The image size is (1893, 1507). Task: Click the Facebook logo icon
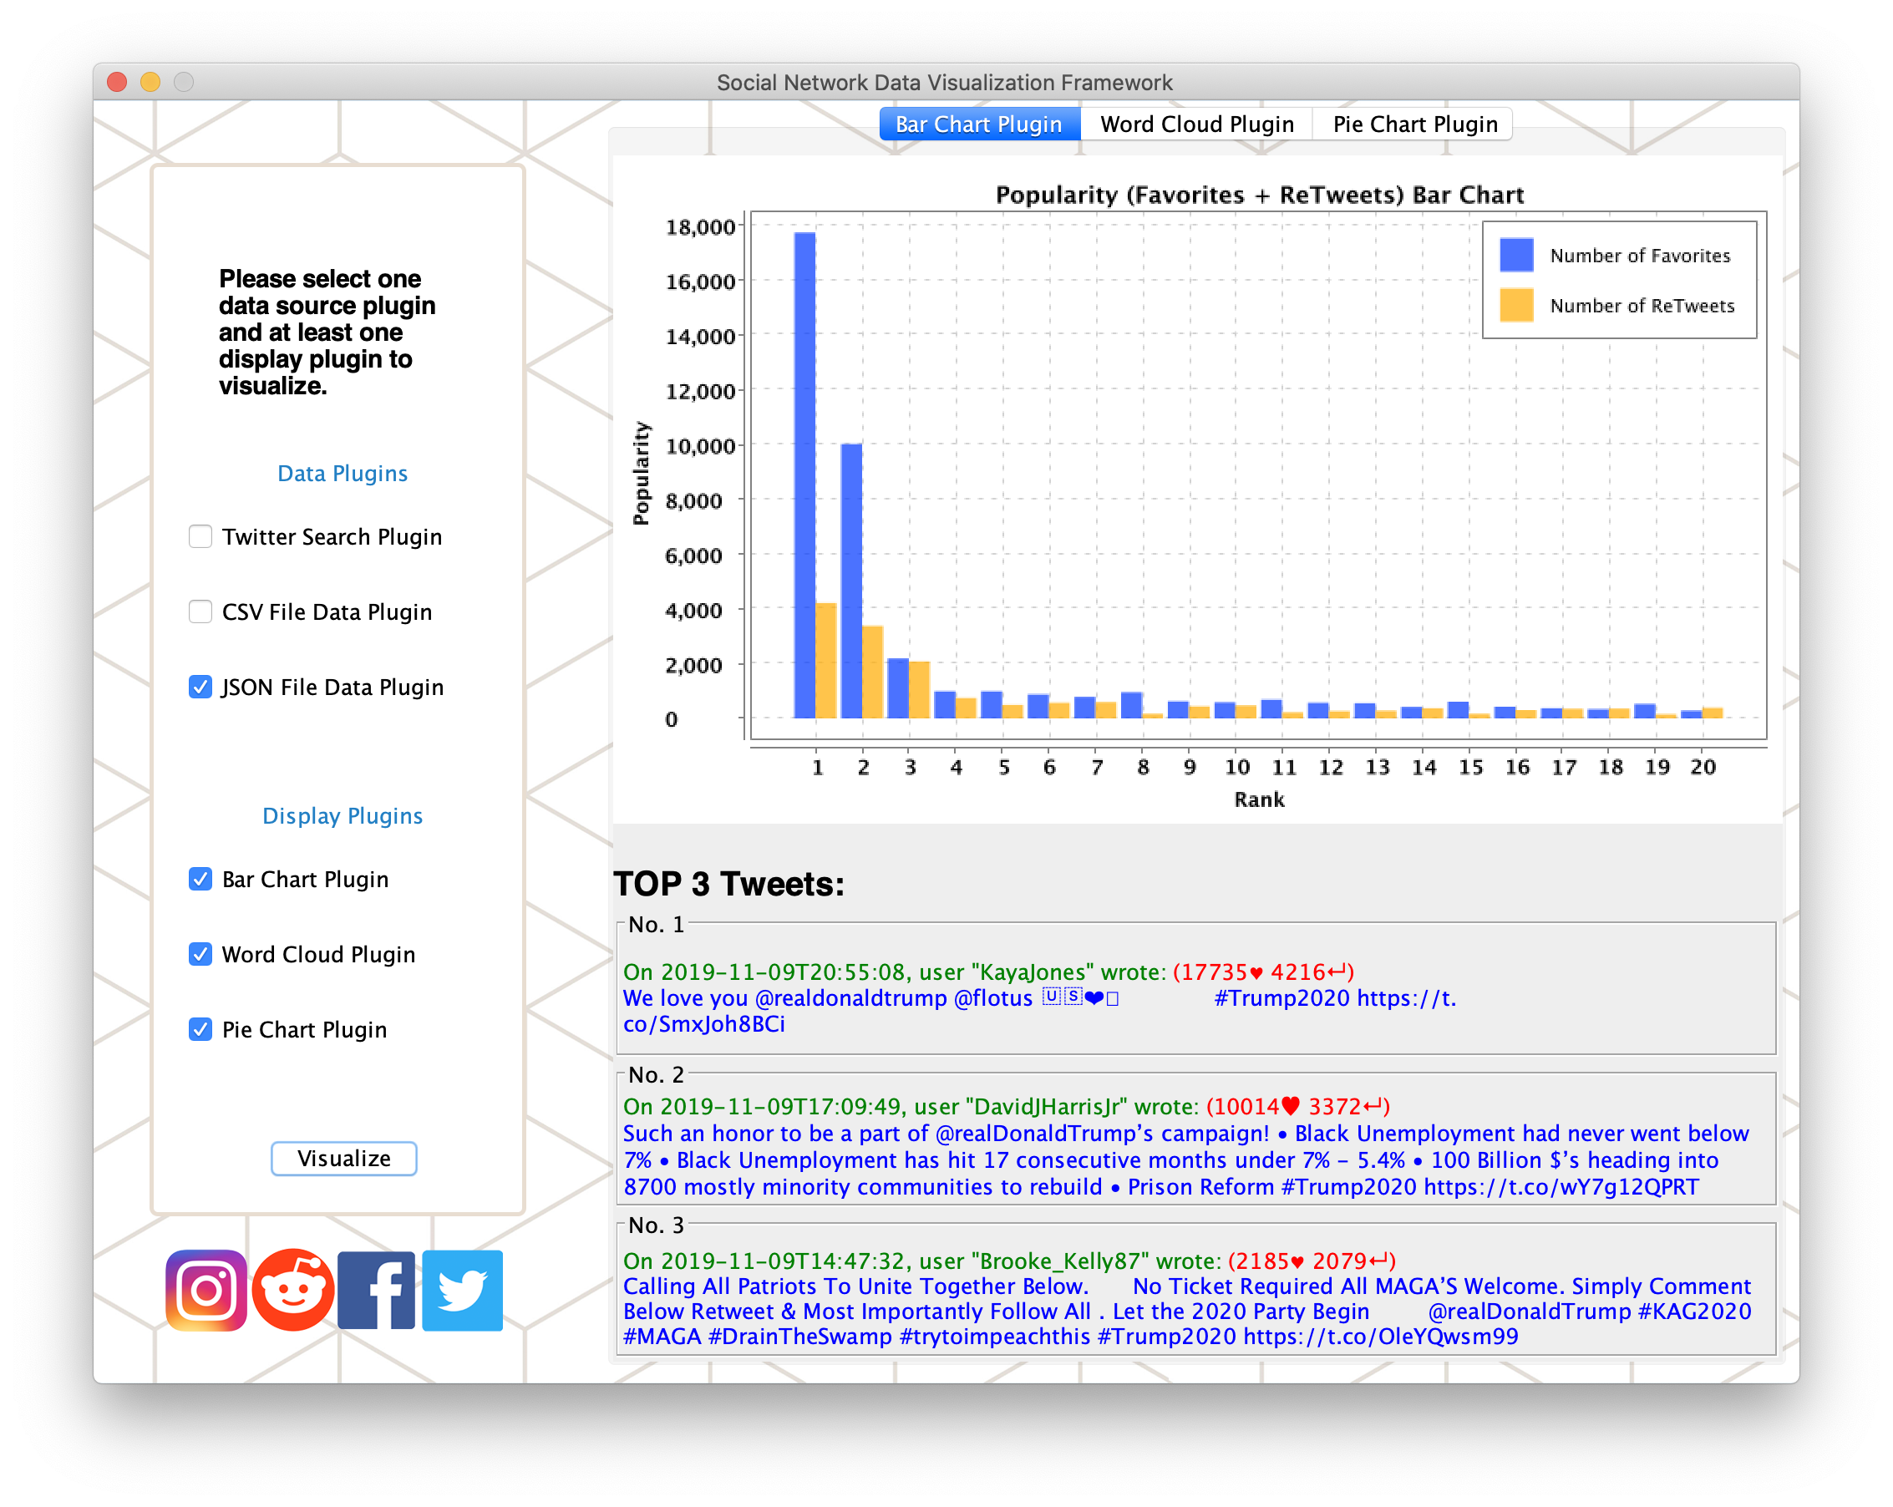[x=377, y=1290]
